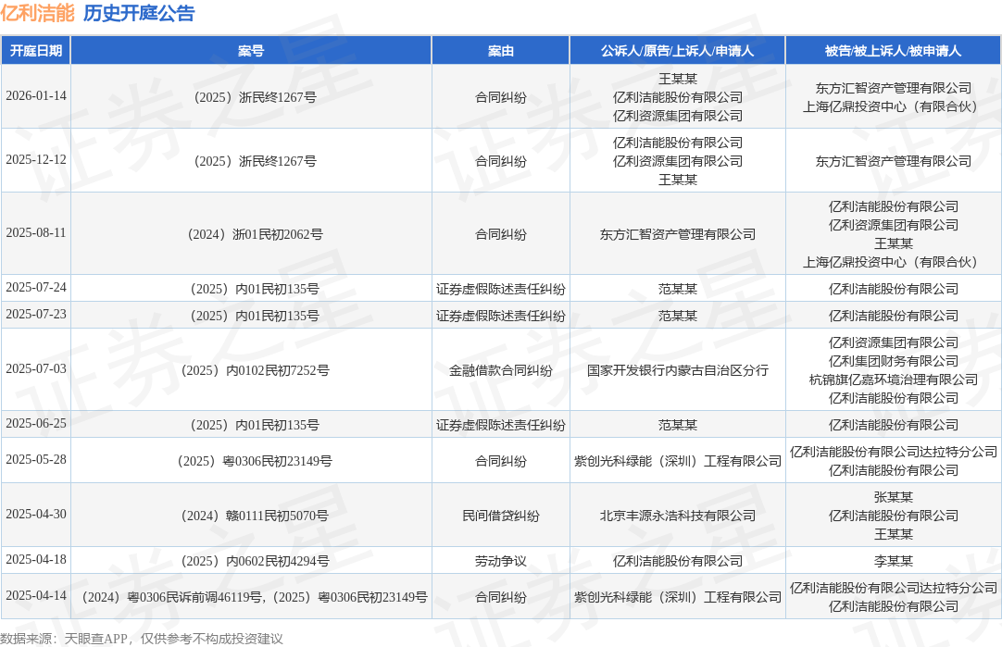Select the date cell 2025-07-24
1002x647 pixels.
36,288
